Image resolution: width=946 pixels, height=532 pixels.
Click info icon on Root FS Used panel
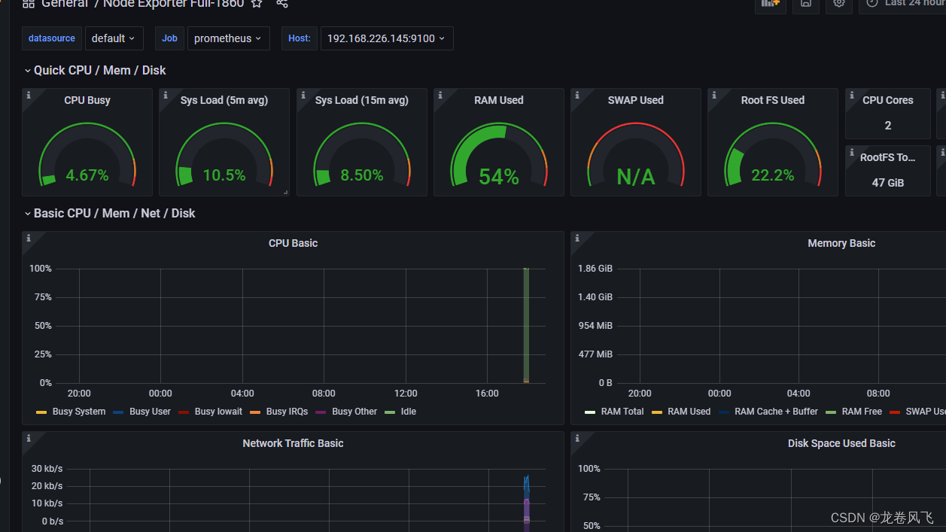tap(714, 96)
